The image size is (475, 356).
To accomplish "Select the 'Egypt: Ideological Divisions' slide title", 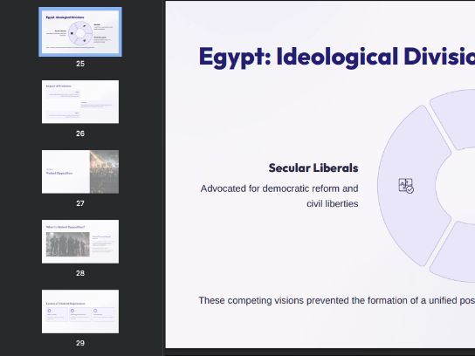I will 336,57.
